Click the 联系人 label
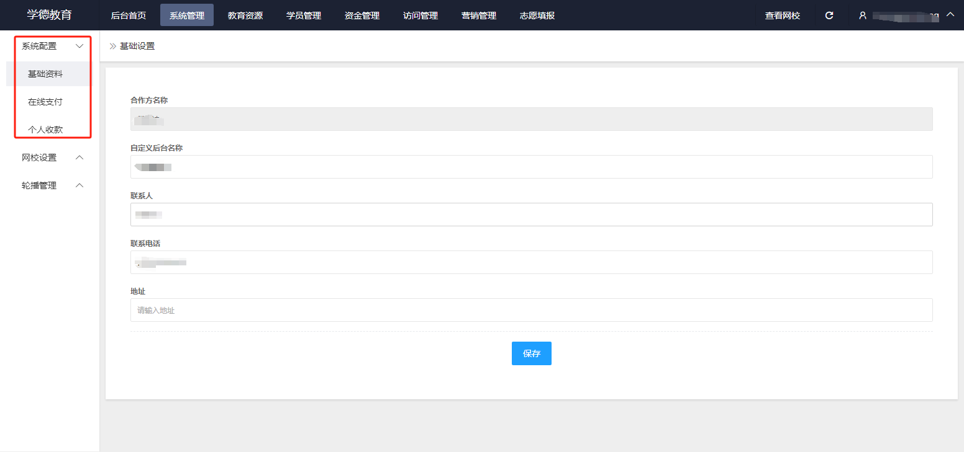The width and height of the screenshot is (964, 452). (142, 195)
